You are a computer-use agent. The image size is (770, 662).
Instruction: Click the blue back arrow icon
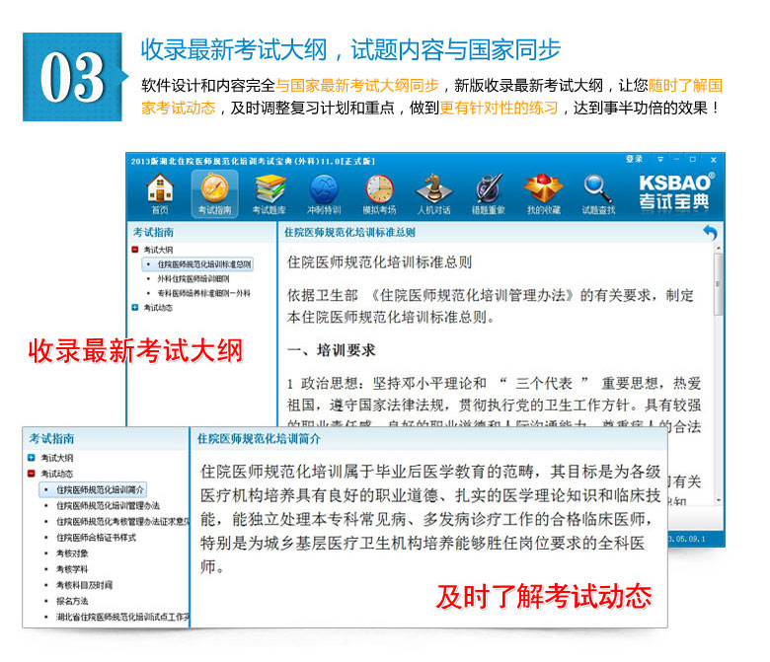[x=710, y=232]
